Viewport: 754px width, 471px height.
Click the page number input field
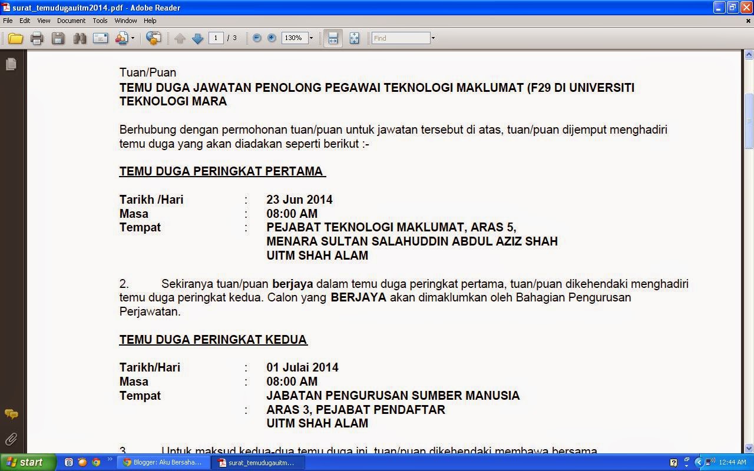[216, 38]
